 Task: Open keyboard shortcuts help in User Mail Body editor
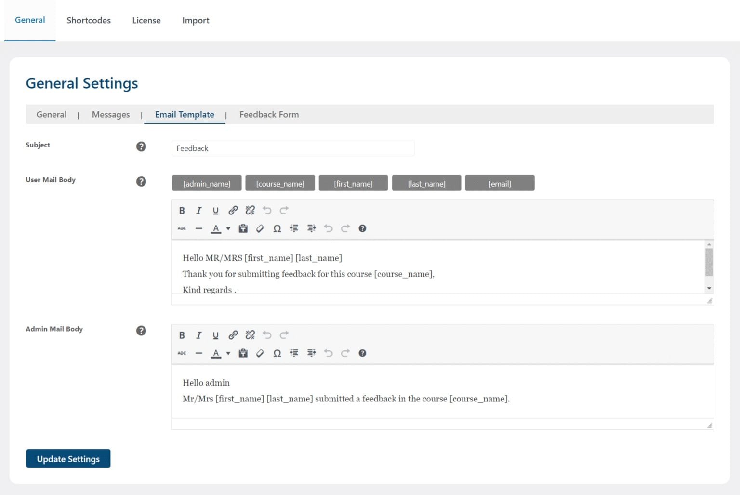tap(362, 228)
